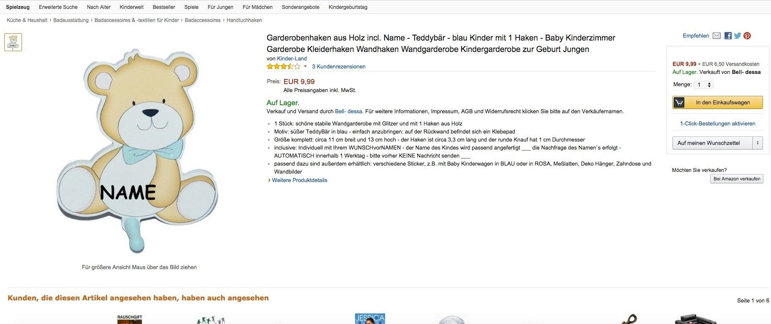Viewport: 771px width, 324px height.
Task: Click the shopping cart icon on add-to-cart button
Action: [x=679, y=103]
